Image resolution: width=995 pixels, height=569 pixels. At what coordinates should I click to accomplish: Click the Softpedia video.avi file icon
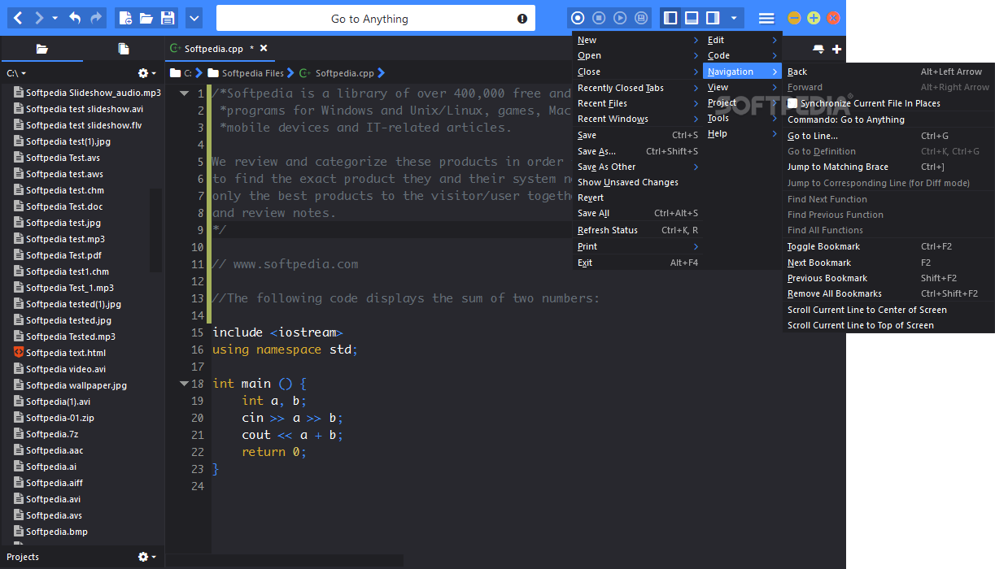tap(19, 369)
